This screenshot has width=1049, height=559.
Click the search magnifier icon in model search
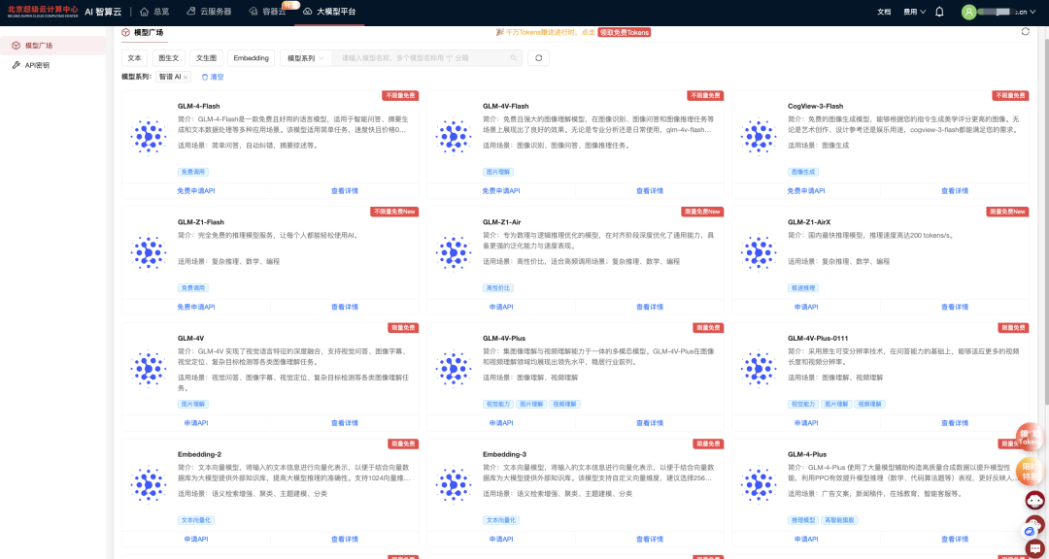click(x=514, y=58)
